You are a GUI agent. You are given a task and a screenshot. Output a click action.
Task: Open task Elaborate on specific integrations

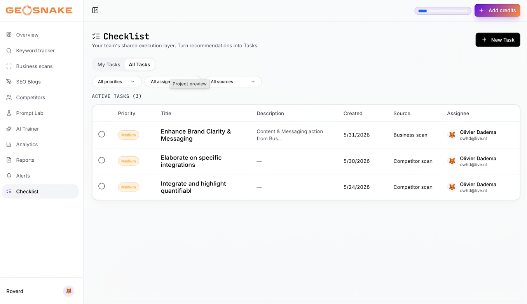click(191, 161)
